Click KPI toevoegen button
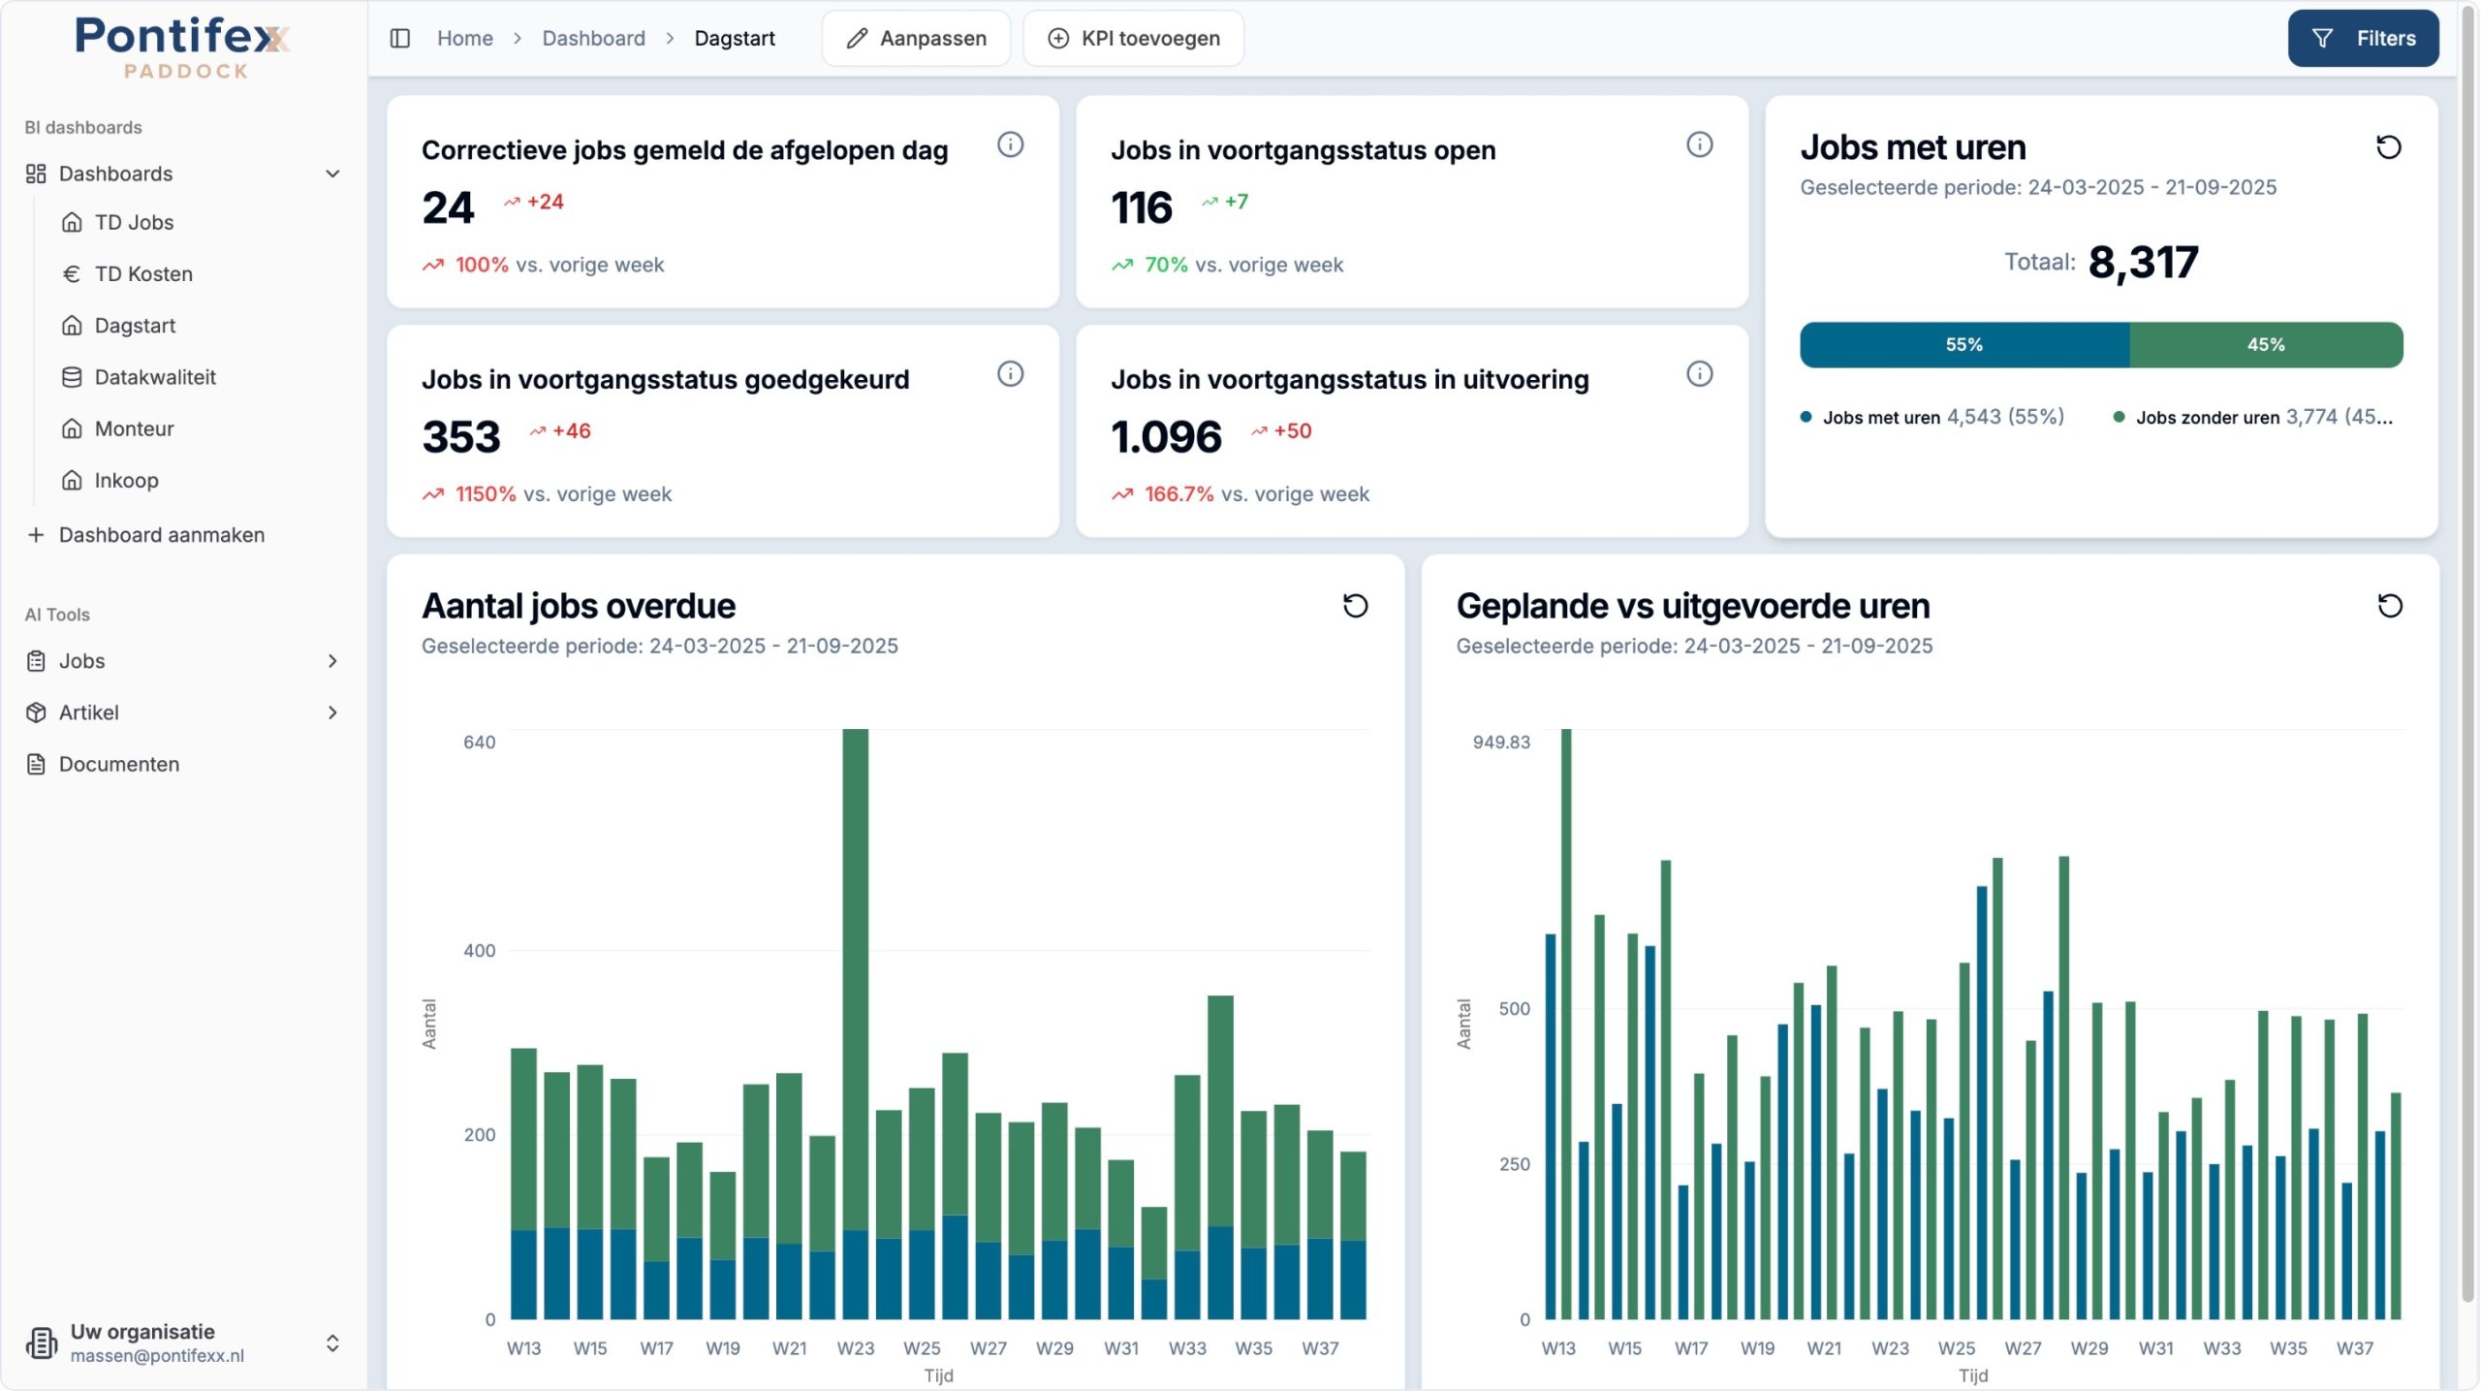2481x1391 pixels. [x=1134, y=38]
